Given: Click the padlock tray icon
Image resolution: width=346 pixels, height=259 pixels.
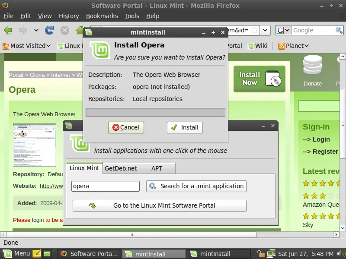Looking at the screenshot, I should coord(261,254).
